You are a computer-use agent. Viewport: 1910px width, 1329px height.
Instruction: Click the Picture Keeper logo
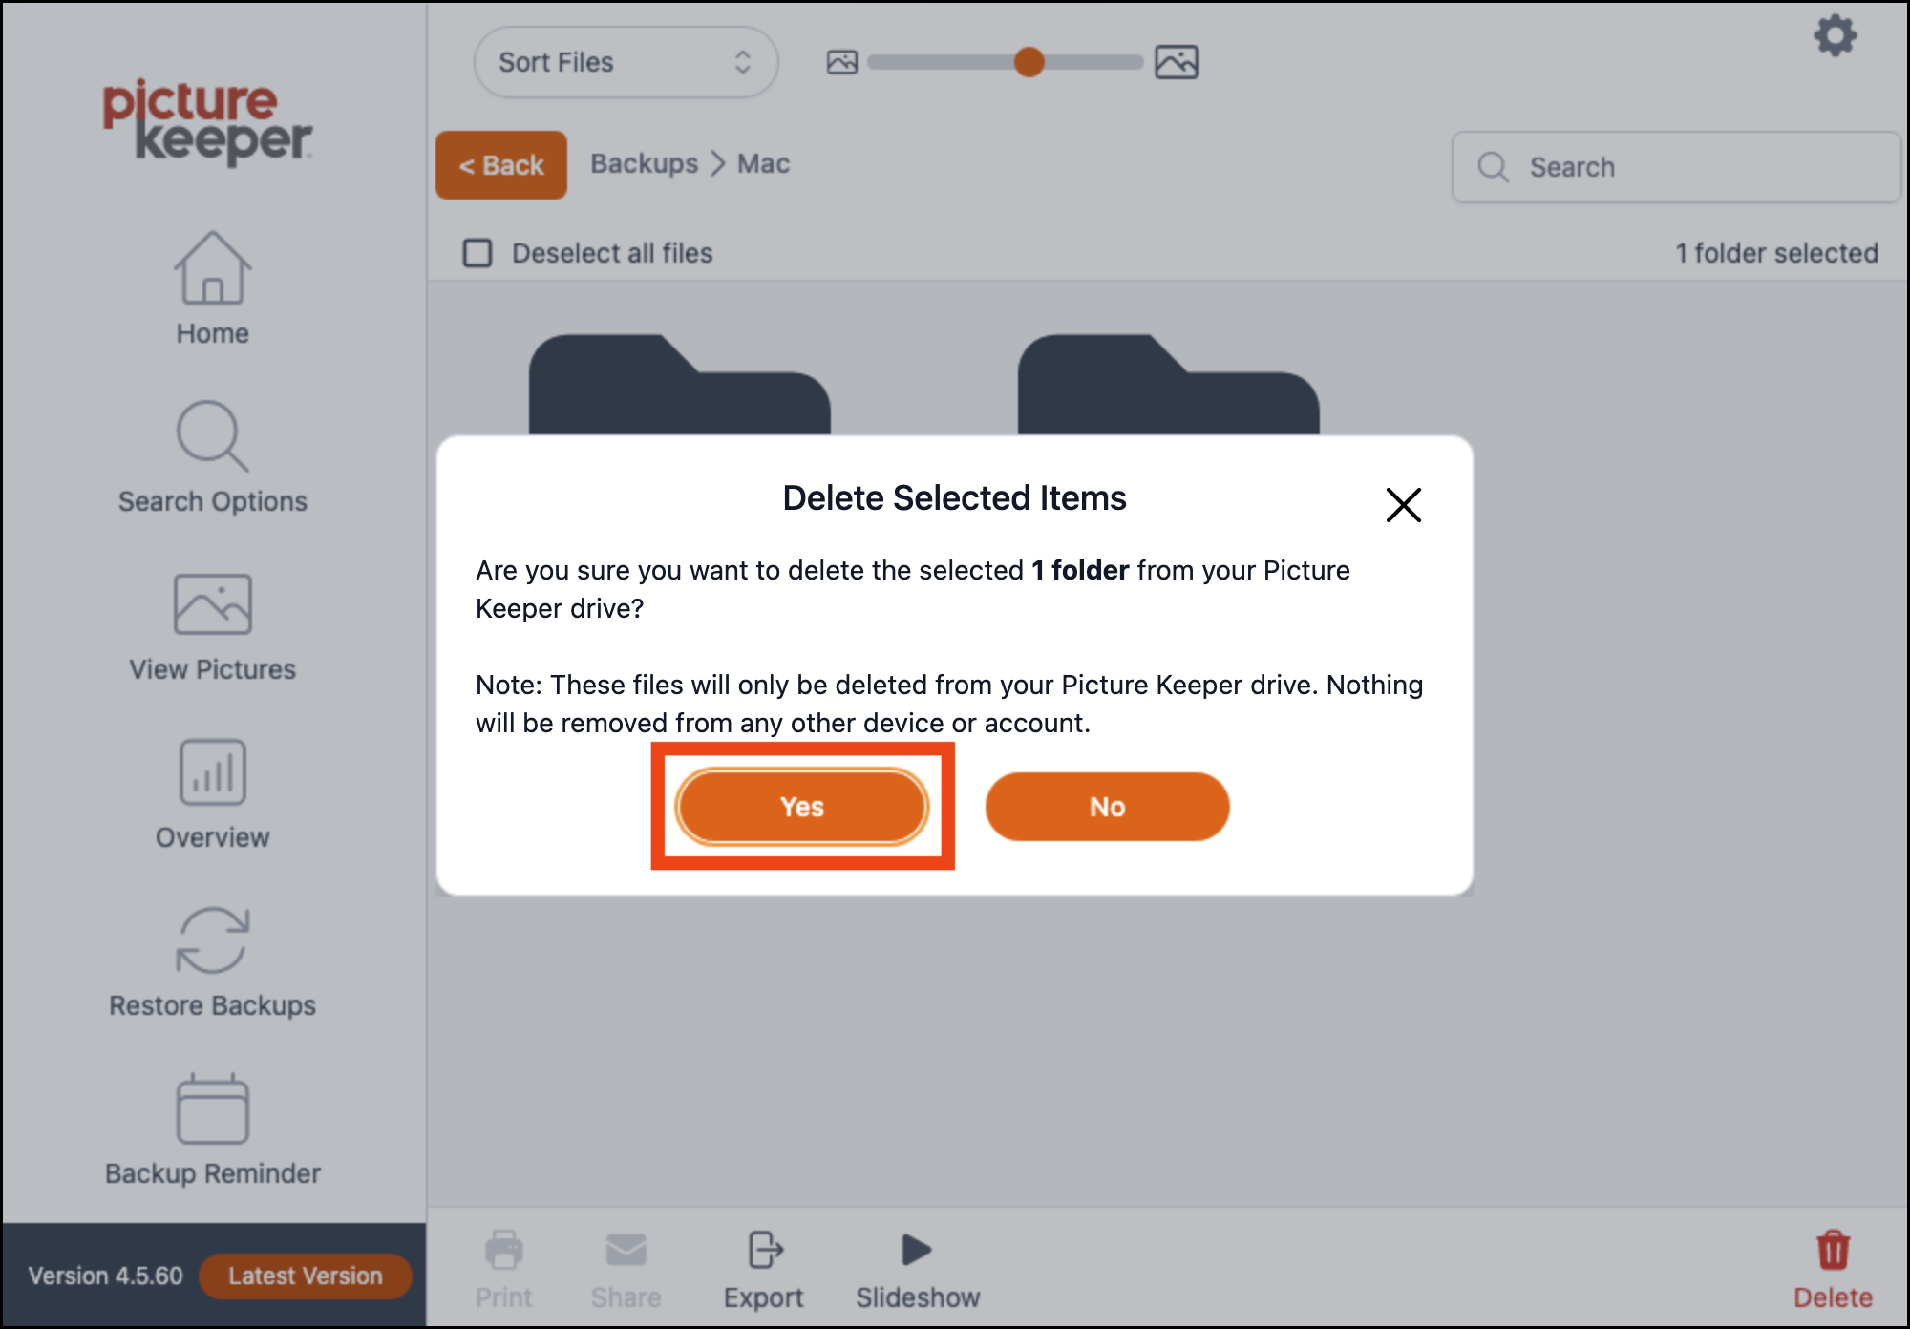[207, 121]
